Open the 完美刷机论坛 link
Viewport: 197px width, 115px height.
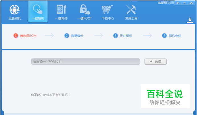166,3
